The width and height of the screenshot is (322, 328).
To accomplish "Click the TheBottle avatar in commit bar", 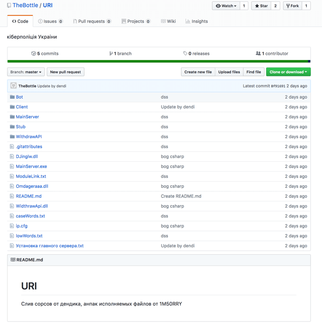I will (14, 86).
